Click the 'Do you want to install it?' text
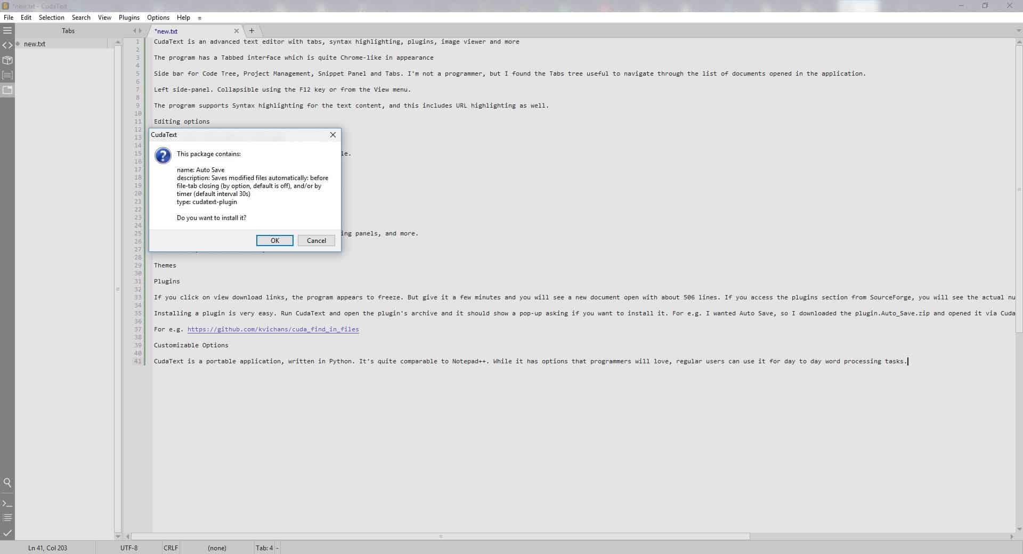Image resolution: width=1023 pixels, height=554 pixels. [212, 218]
